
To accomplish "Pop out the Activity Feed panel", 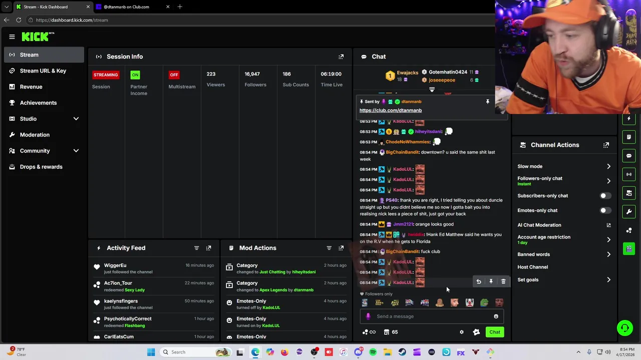I will tap(208, 248).
